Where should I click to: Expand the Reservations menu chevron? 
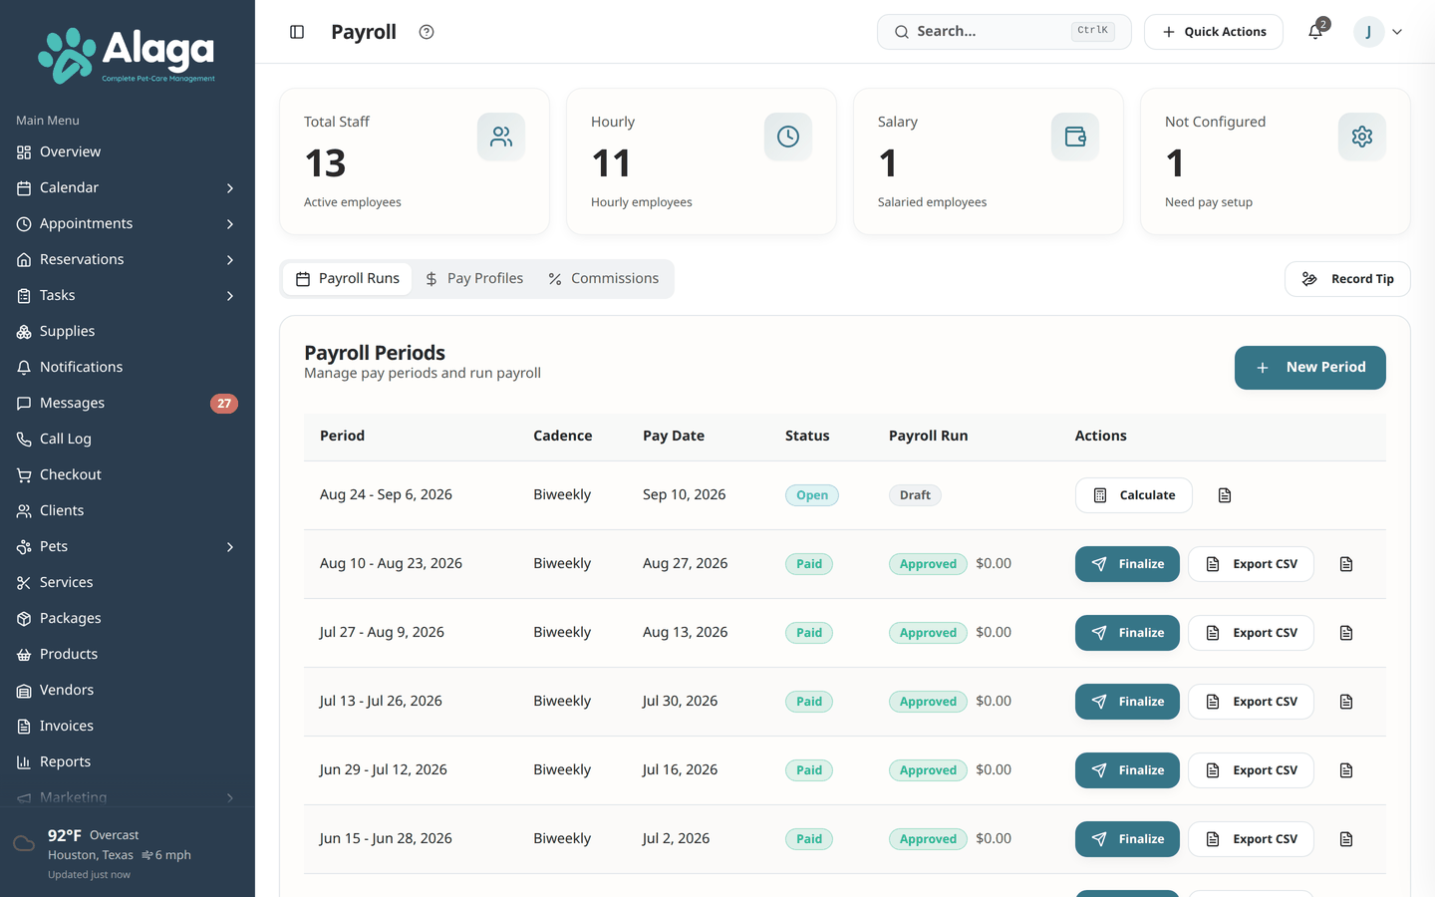(x=230, y=260)
